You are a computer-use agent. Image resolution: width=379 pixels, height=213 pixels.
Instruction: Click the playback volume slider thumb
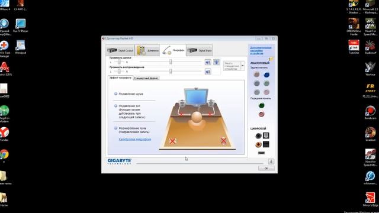pyautogui.click(x=171, y=71)
